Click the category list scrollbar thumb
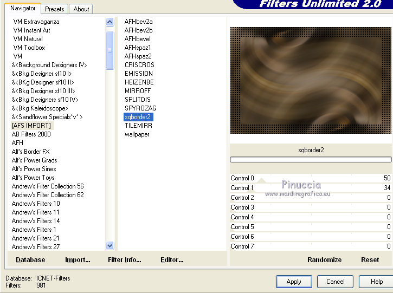The height and width of the screenshot is (293, 393). (110, 50)
